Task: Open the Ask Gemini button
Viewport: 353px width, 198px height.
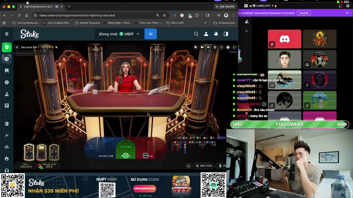Action: 225,7
